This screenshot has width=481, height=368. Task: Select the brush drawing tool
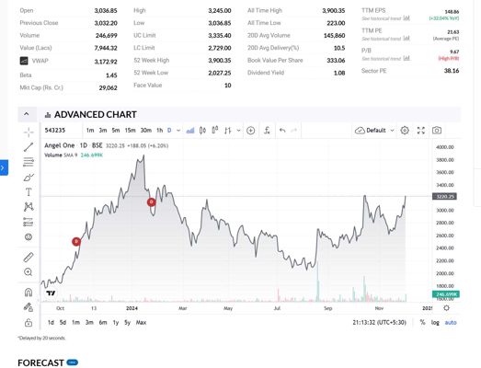(x=29, y=177)
